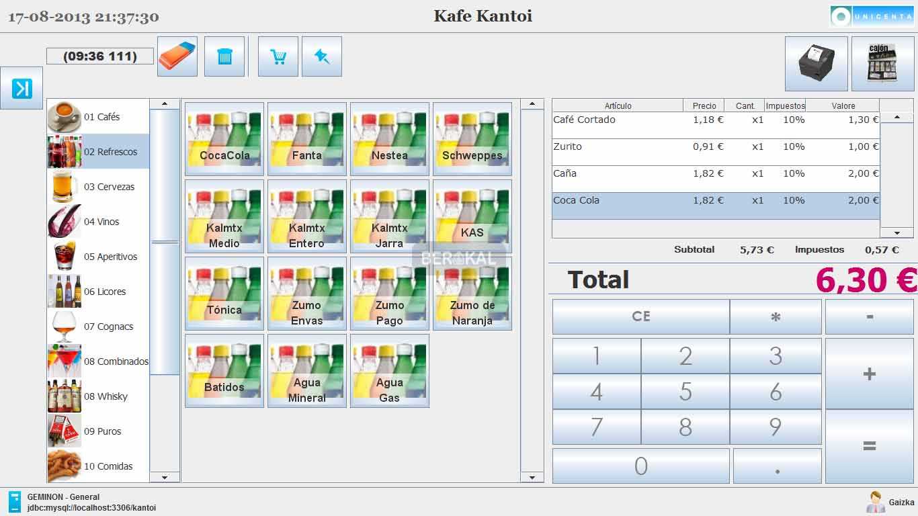This screenshot has height=516, width=918.
Task: Choose the Zumo de Naranja product
Action: point(472,294)
